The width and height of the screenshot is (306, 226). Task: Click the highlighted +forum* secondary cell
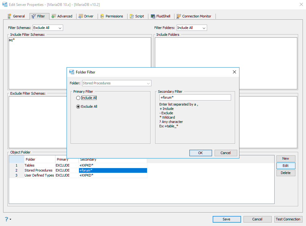(113, 170)
